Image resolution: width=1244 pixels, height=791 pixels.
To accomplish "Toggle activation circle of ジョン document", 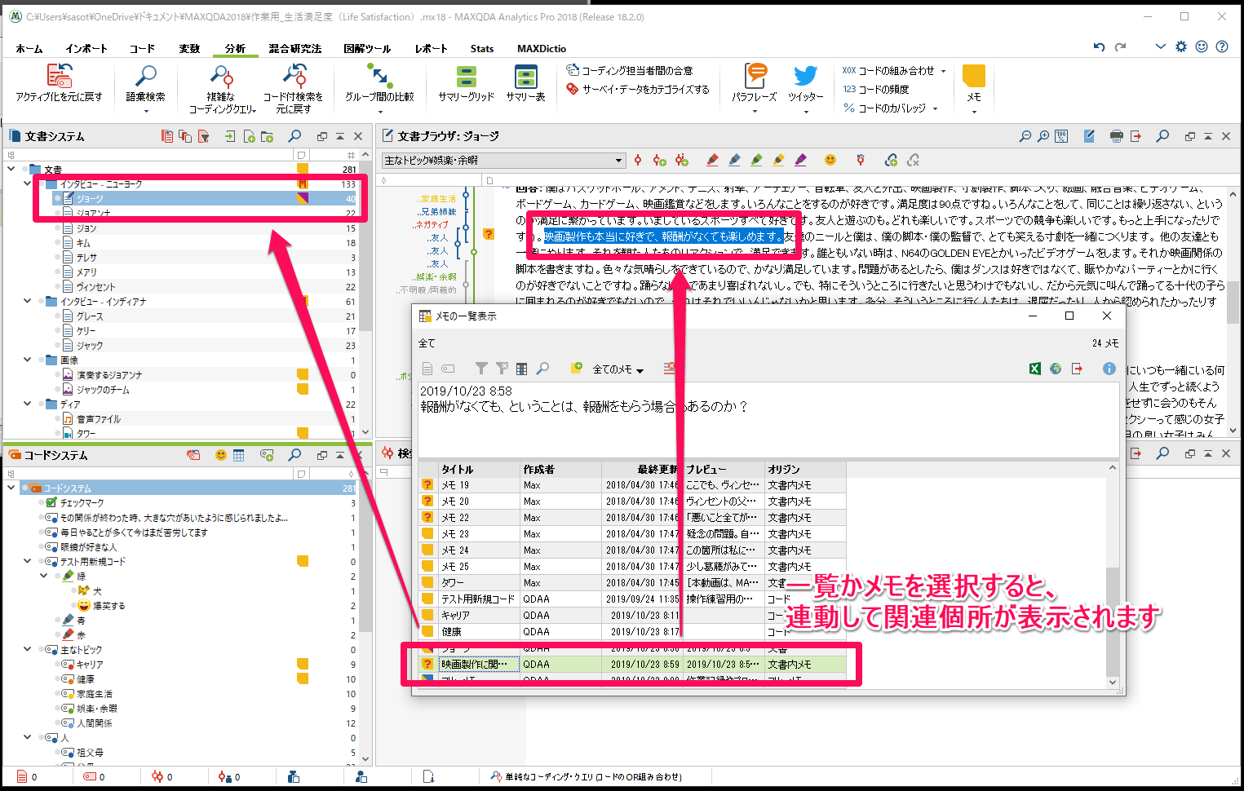I will click(x=57, y=228).
